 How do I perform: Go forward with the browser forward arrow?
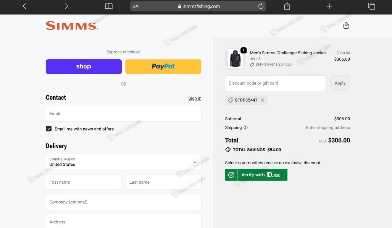point(66,6)
